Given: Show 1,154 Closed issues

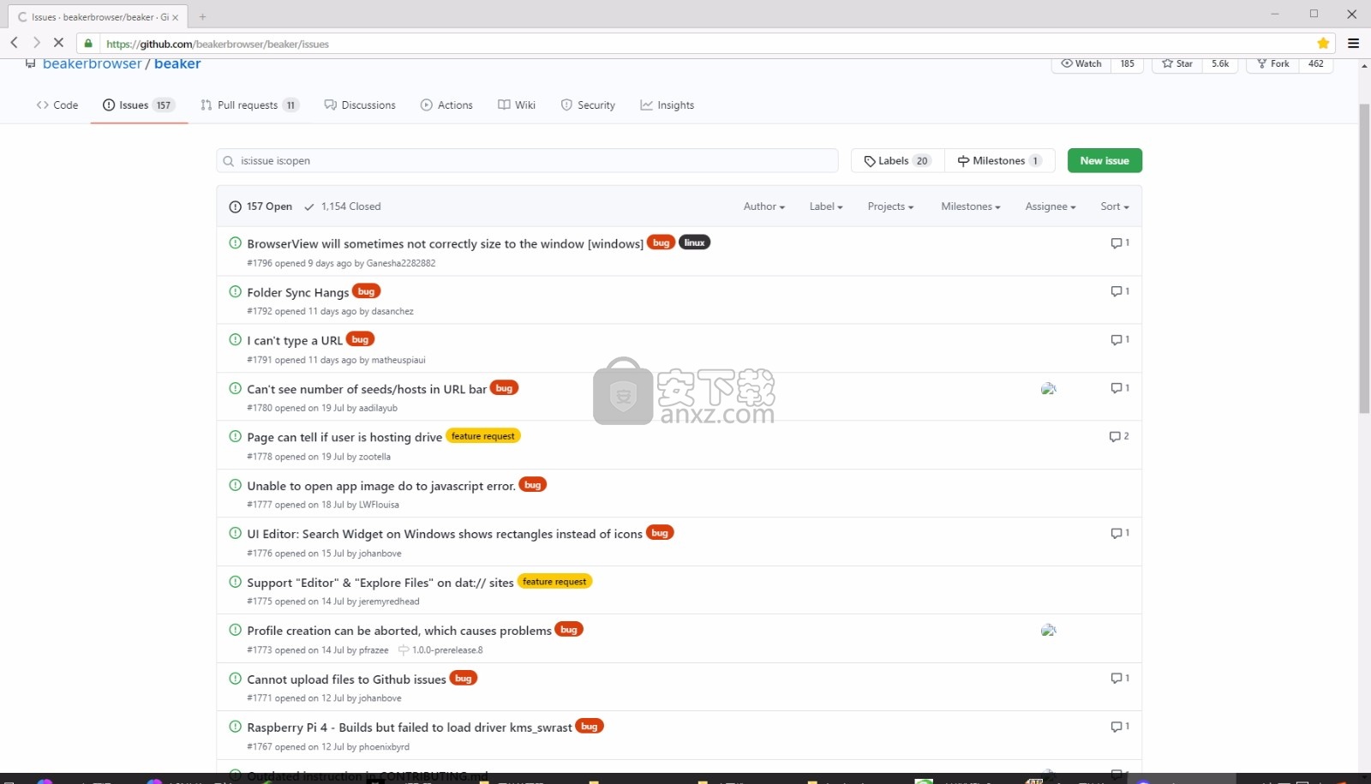Looking at the screenshot, I should (x=343, y=206).
